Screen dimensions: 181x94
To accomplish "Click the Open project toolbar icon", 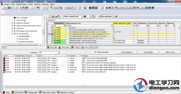I will (x=6, y=8).
